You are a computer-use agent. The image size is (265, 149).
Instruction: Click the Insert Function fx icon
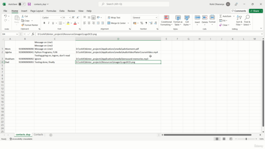point(33,34)
